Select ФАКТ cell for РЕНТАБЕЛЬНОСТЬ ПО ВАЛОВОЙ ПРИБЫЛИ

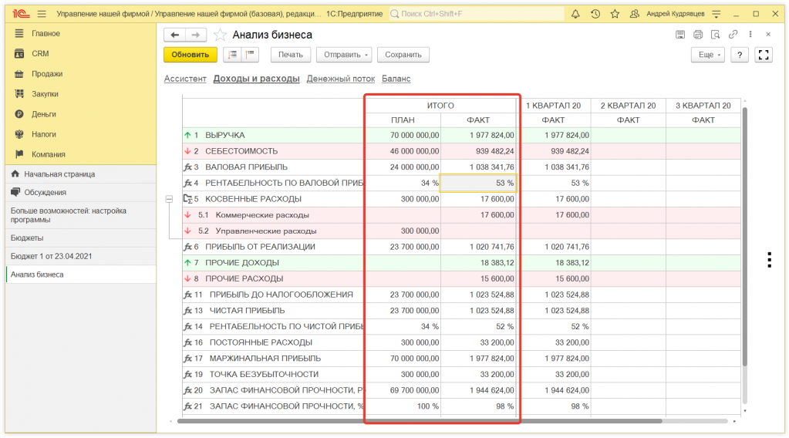[478, 183]
